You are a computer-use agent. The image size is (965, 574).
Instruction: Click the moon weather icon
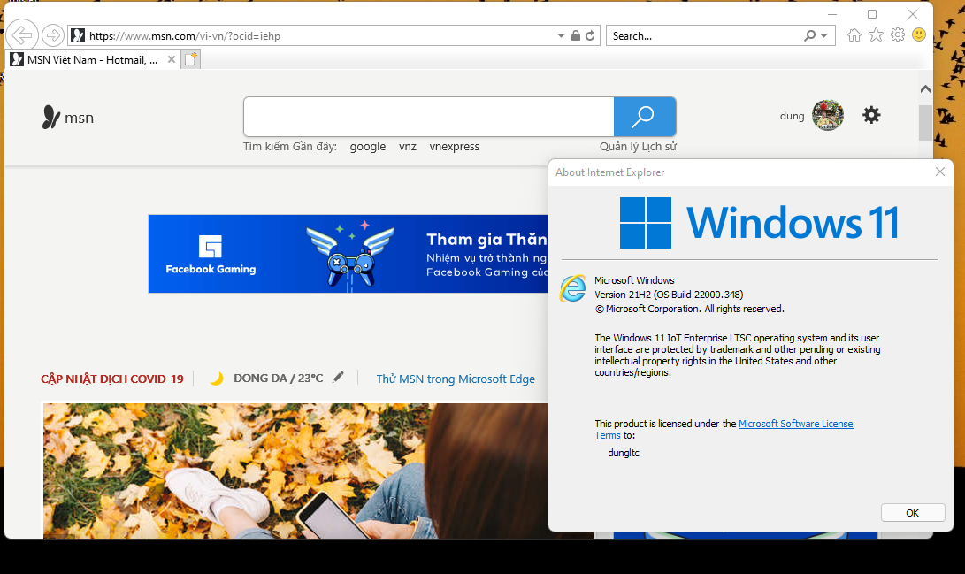(x=216, y=379)
